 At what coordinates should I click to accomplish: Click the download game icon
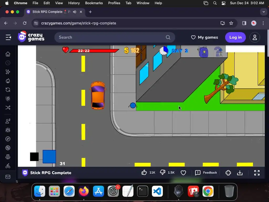coord(240,173)
